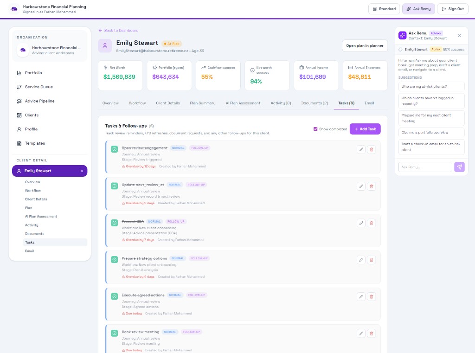Screen dimensions: 475x353
Task: Choose 'Who are my at-risk clients?' suggestion
Action: [431, 86]
